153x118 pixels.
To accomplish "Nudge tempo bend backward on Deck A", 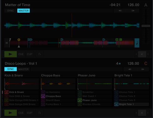I will click(120, 11).
